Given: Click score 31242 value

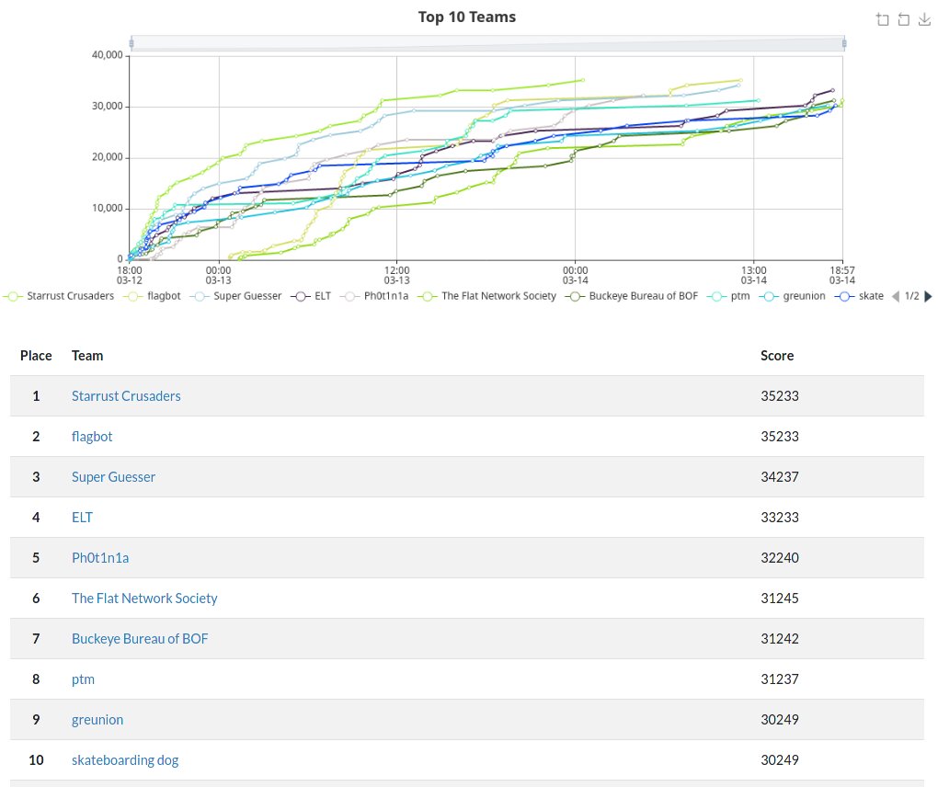Looking at the screenshot, I should [x=780, y=639].
